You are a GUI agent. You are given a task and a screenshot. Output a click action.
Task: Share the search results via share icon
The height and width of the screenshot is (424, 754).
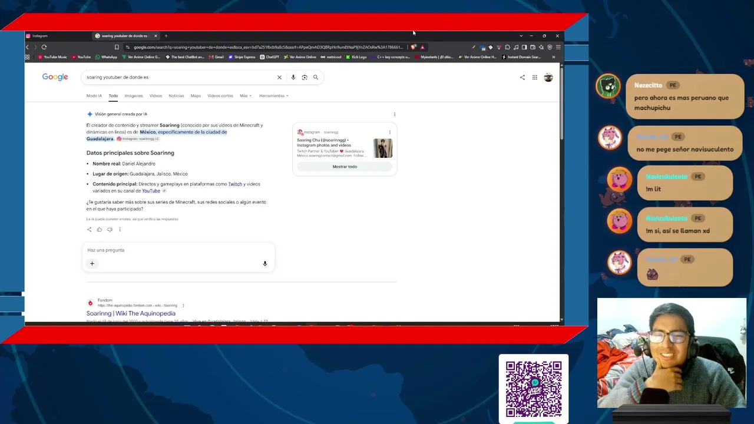coord(522,77)
